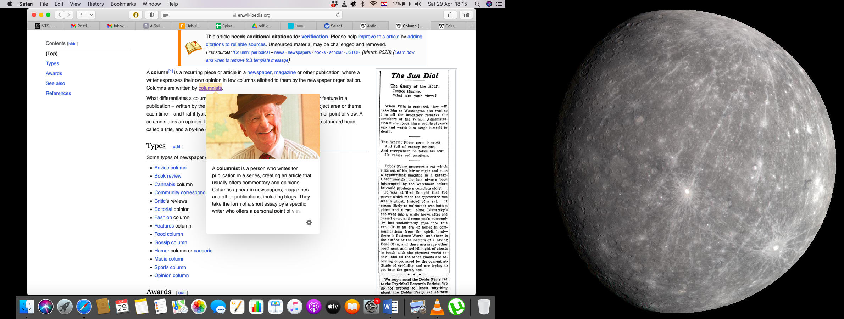Open Maps from the Dock
The image size is (844, 319).
[180, 307]
